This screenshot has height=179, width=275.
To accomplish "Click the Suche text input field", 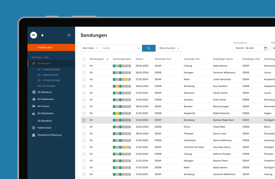I will point(118,48).
